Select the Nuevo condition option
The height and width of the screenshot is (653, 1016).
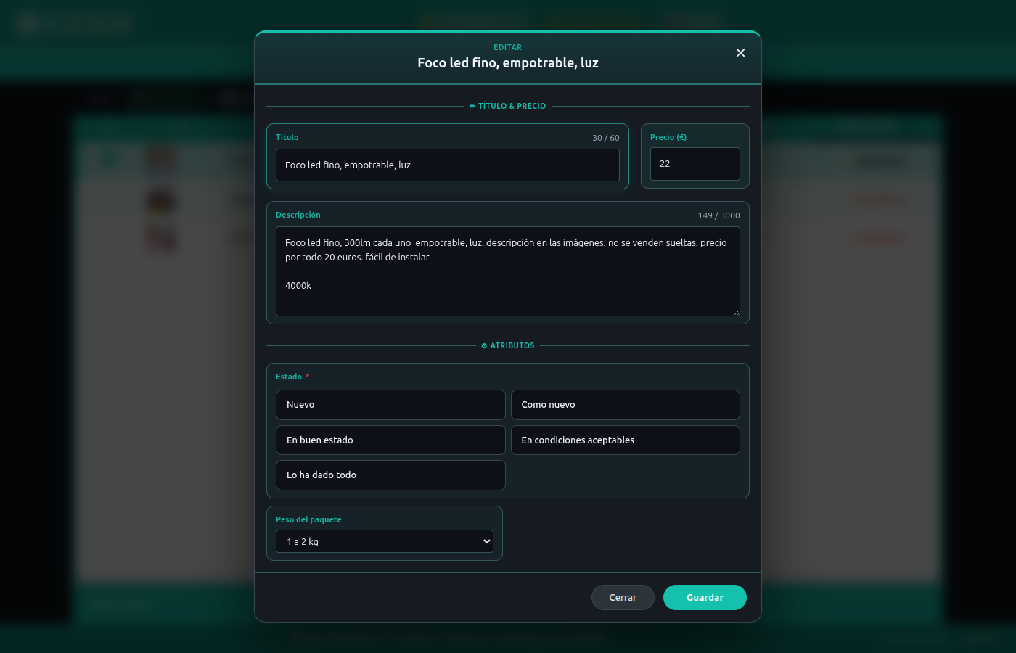(390, 405)
